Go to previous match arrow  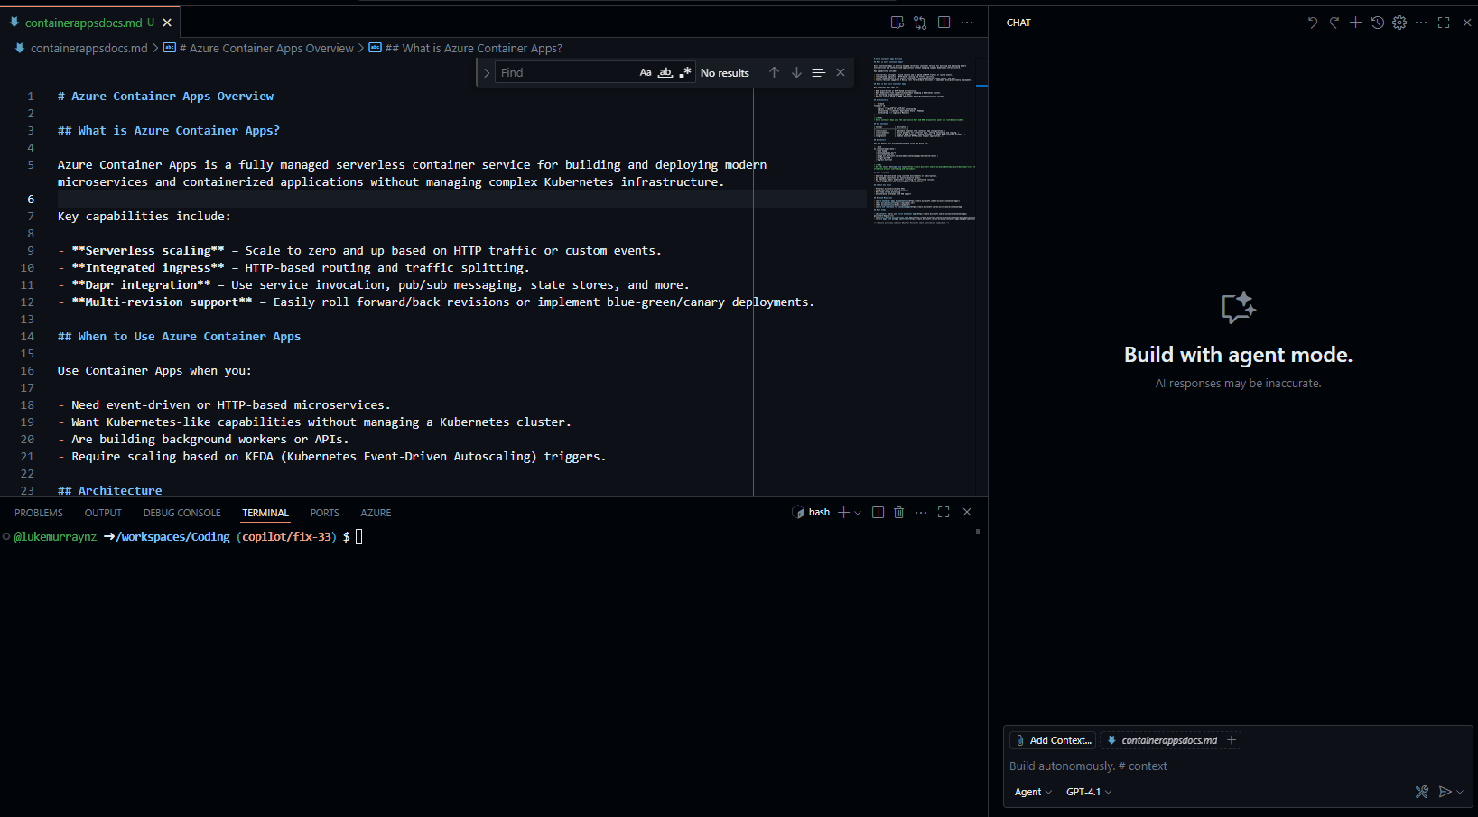[x=774, y=72]
